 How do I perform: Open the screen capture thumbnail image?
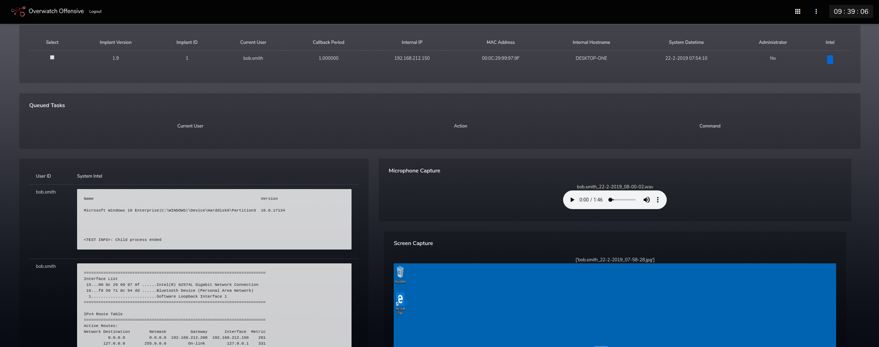coord(615,305)
